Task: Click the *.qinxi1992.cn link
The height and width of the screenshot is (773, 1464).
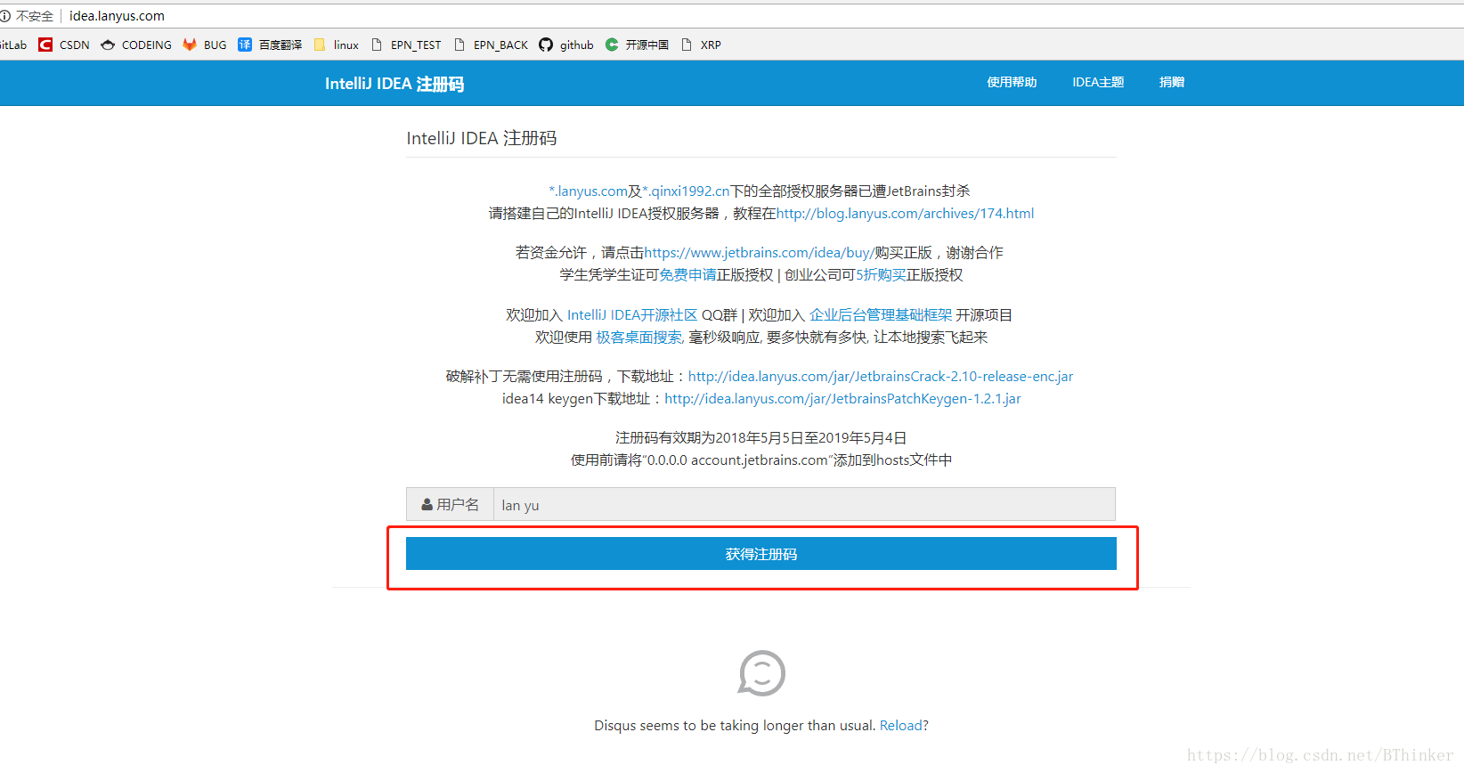Action: (x=687, y=191)
